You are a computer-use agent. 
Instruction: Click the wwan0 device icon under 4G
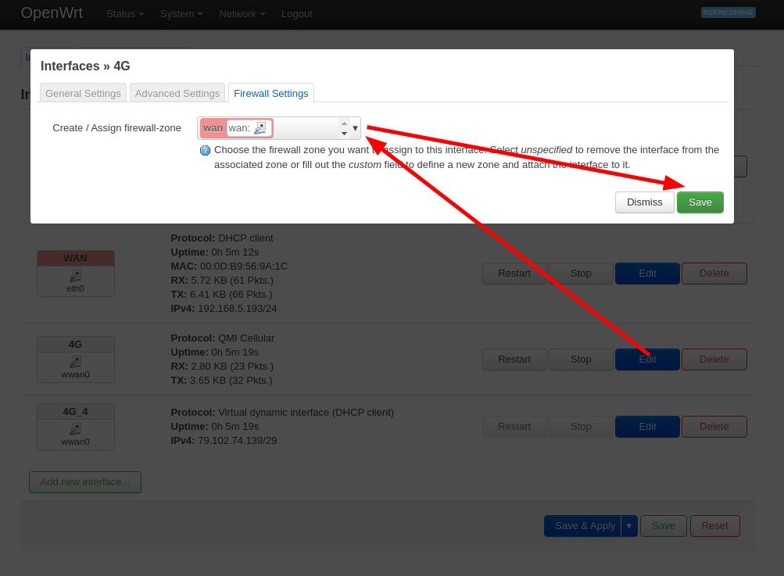coord(76,362)
